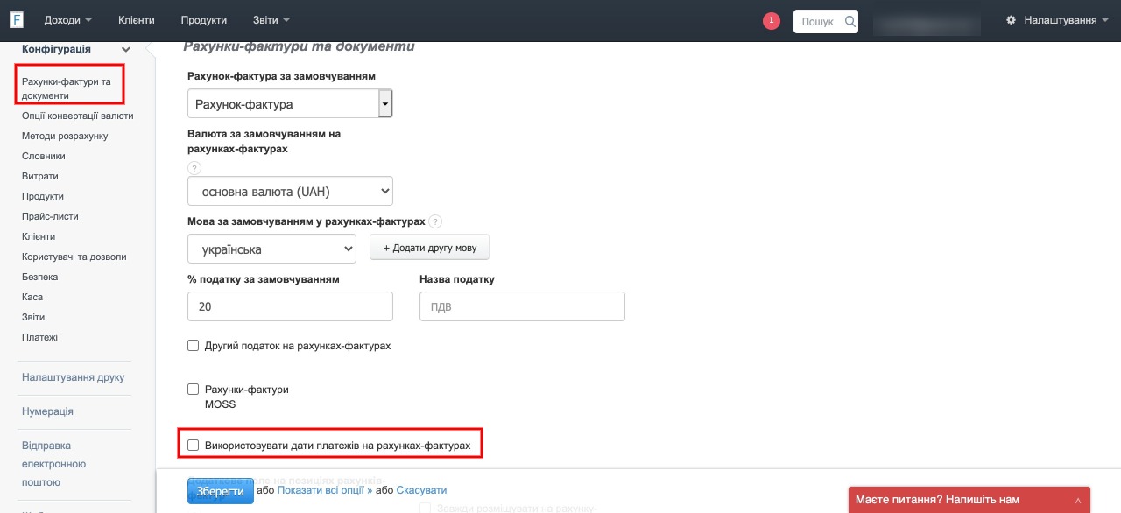Open Каса settings
This screenshot has height=513, width=1121.
pos(32,297)
